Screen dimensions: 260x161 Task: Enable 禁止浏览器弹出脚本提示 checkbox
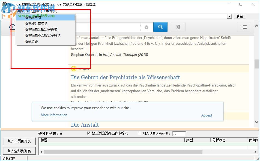point(89,133)
